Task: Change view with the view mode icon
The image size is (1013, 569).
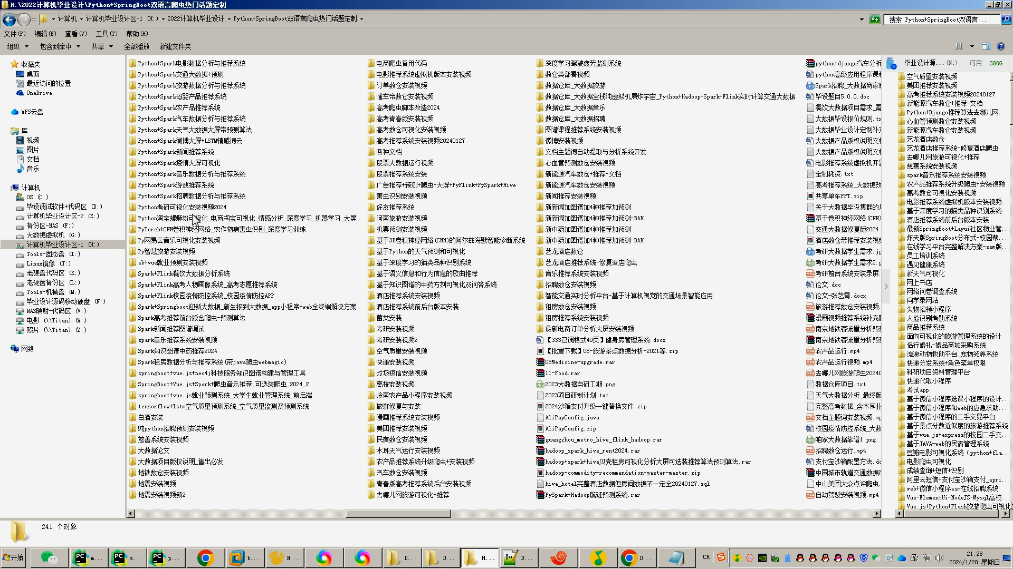Action: 959,46
